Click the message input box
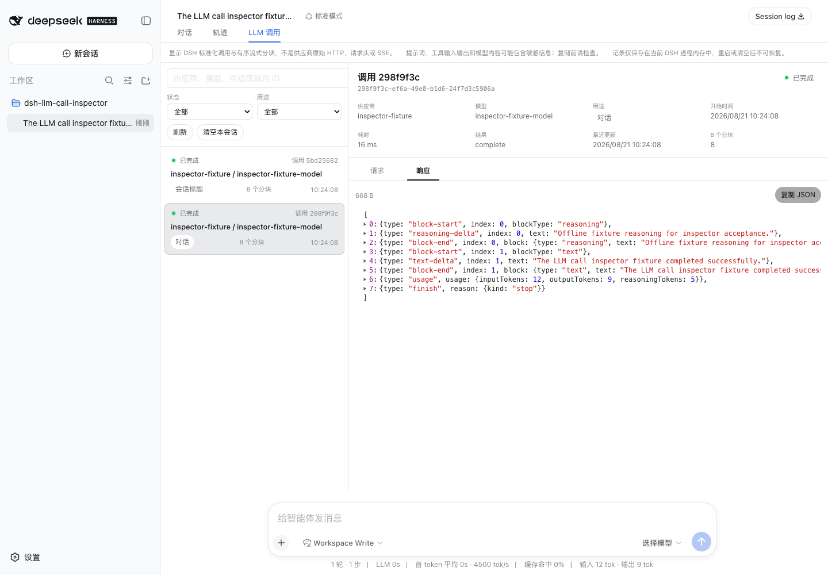Screen dimensions: 828x575 pyautogui.click(x=492, y=518)
